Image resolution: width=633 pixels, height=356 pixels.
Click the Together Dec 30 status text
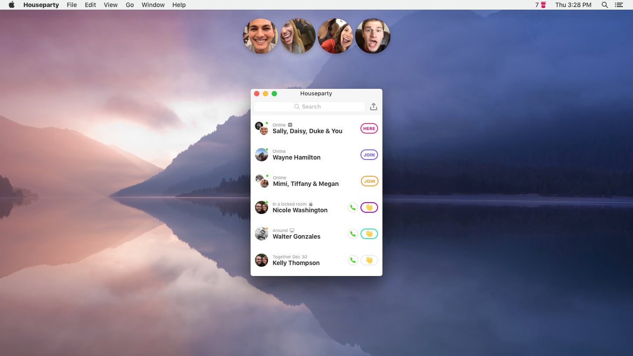click(x=290, y=257)
